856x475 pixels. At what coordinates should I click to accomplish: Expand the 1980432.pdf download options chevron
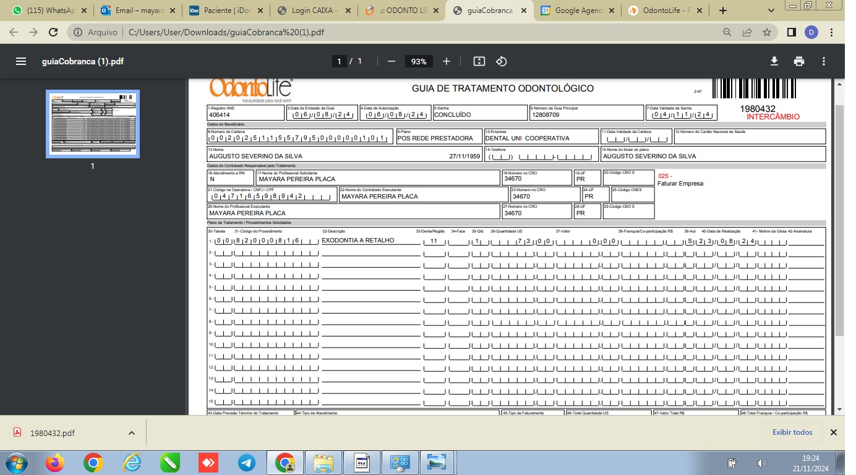131,433
